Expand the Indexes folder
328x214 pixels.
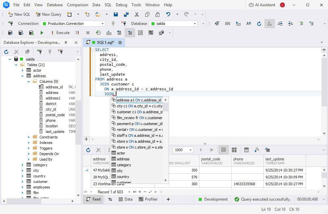(29, 143)
